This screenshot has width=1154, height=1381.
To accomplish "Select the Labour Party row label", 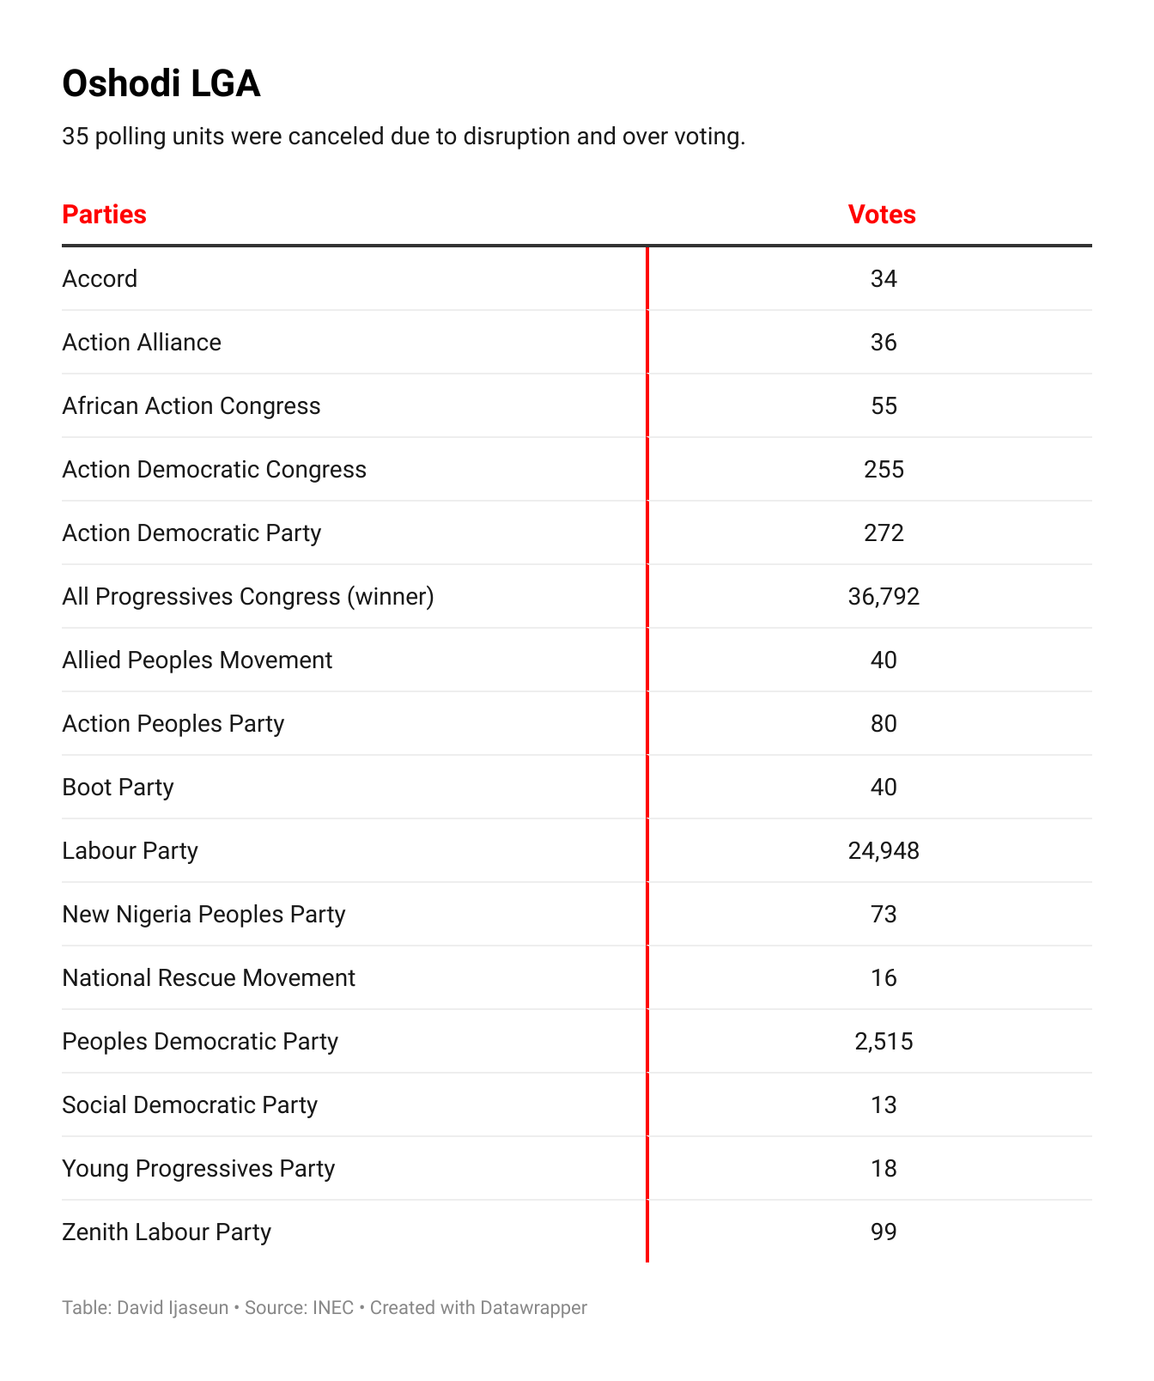I will [x=131, y=850].
